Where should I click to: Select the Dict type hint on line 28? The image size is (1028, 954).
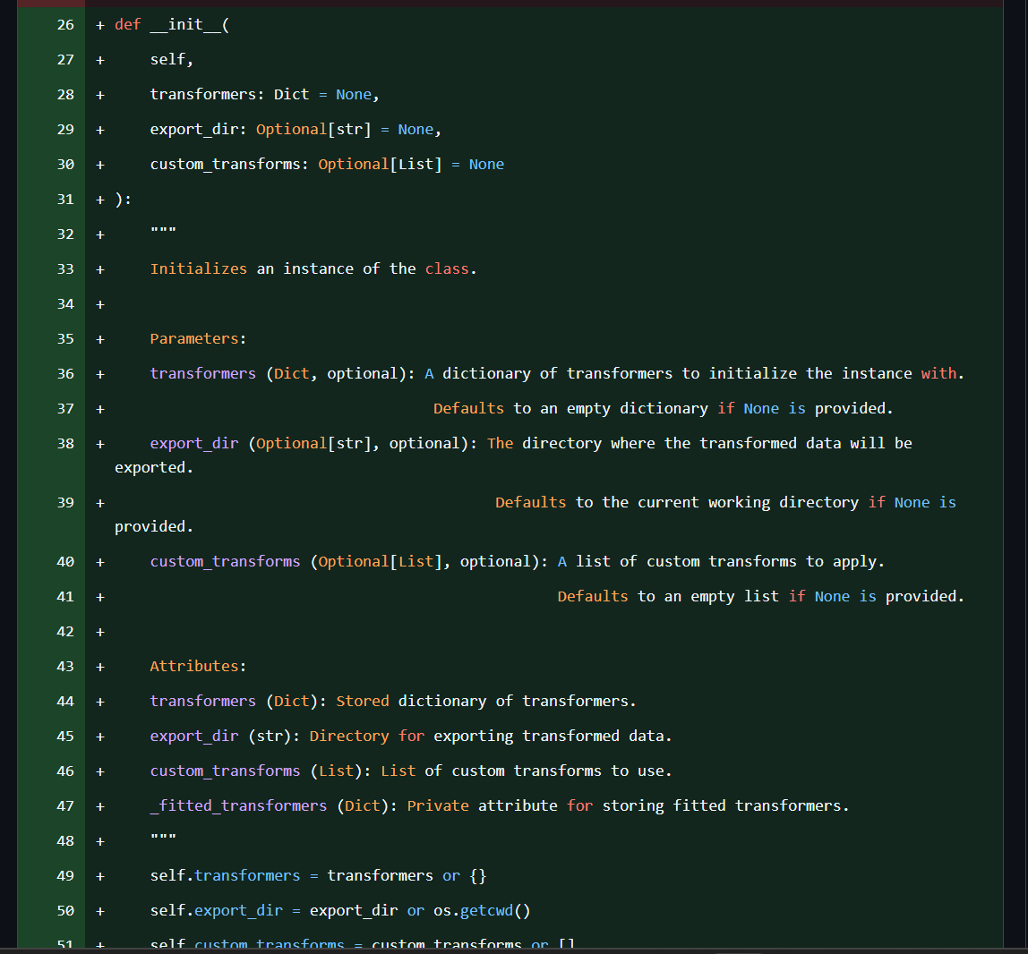click(291, 94)
